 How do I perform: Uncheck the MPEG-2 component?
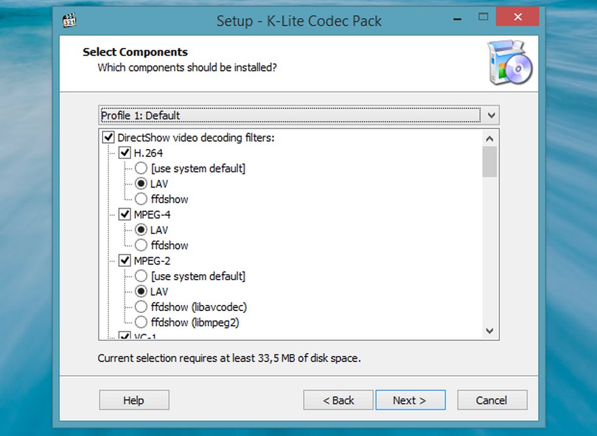125,261
